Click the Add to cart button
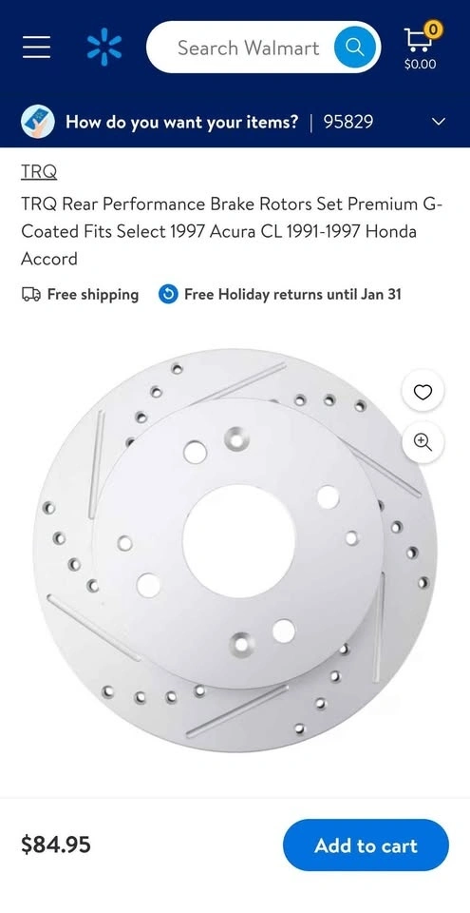The height and width of the screenshot is (913, 470). (366, 845)
